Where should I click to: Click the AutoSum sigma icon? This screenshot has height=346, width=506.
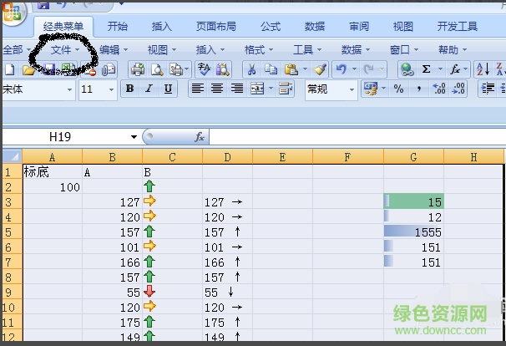[x=427, y=69]
